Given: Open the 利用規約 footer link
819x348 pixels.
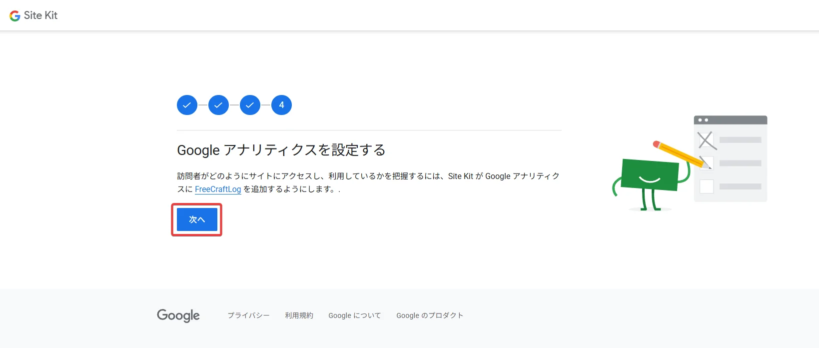Looking at the screenshot, I should point(299,315).
